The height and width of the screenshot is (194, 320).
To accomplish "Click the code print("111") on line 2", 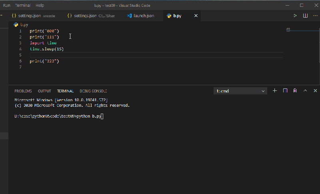I will (x=44, y=37).
